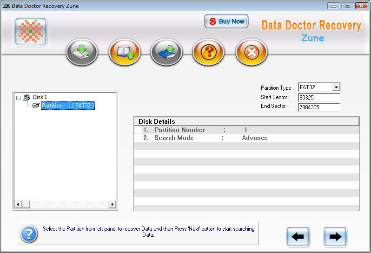The height and width of the screenshot is (253, 371).
Task: Click the tree panel scroll left arrow
Action: pyautogui.click(x=18, y=204)
